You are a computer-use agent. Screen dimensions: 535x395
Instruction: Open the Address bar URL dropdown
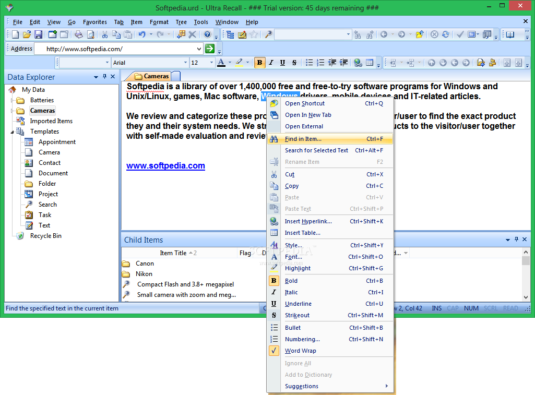click(x=199, y=49)
